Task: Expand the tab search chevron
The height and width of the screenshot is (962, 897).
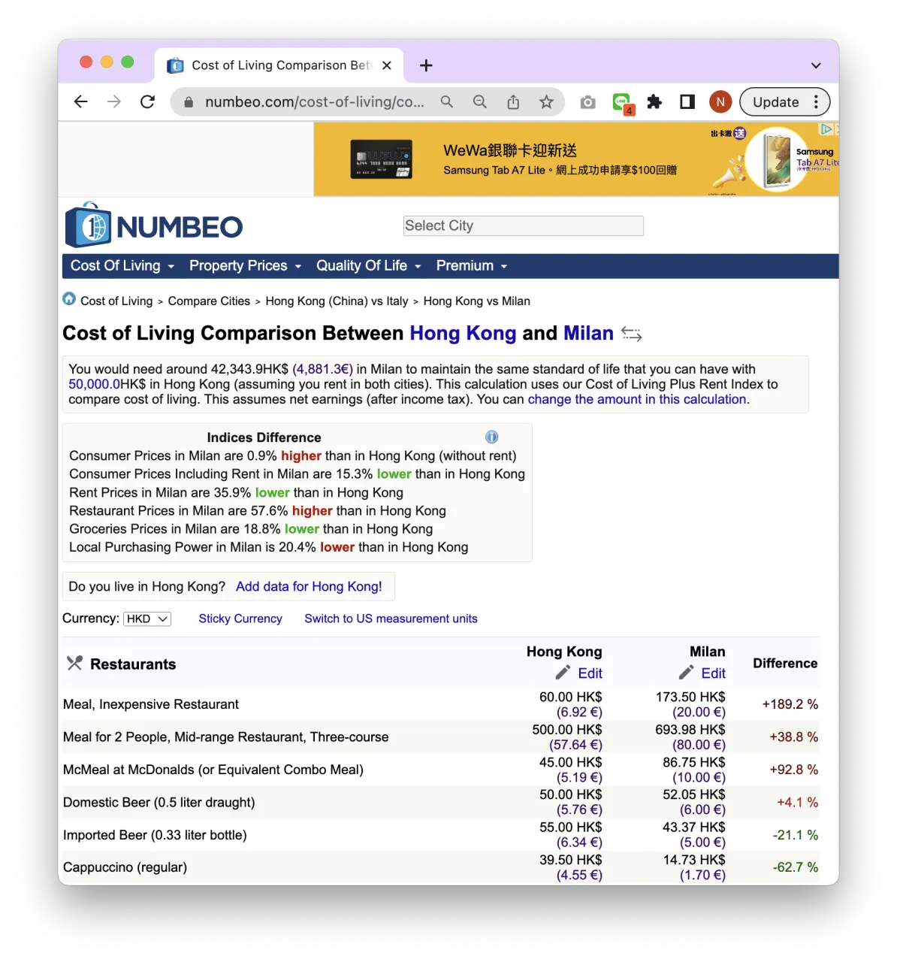Action: pyautogui.click(x=816, y=65)
